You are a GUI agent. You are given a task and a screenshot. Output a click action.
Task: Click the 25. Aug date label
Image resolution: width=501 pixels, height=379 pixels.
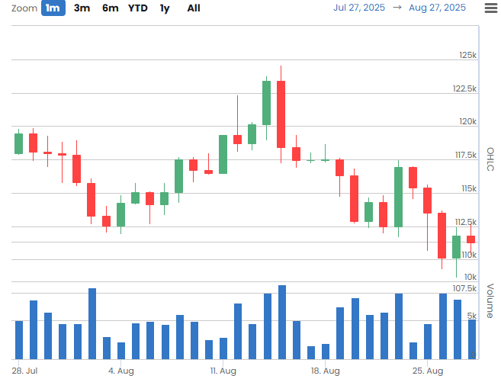pyautogui.click(x=428, y=371)
